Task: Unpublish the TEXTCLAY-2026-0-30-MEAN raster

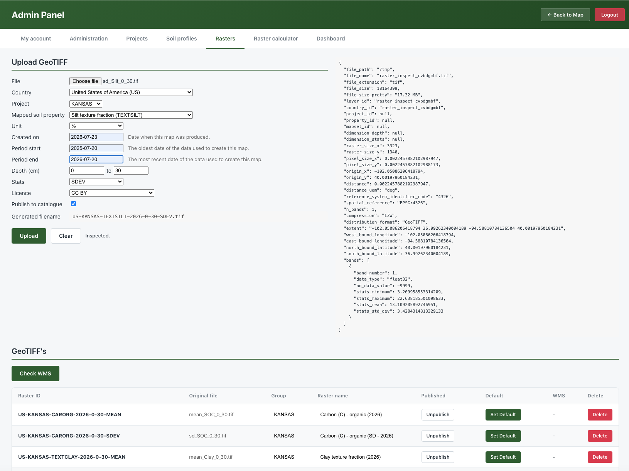Action: coord(438,457)
